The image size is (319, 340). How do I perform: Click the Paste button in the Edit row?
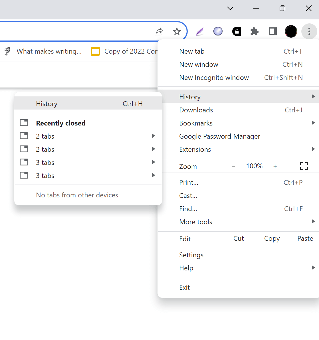click(x=305, y=238)
